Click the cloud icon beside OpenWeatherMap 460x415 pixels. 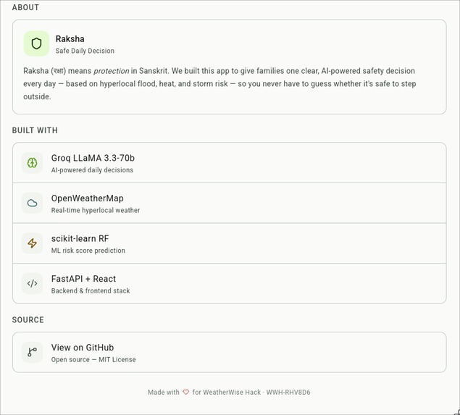tap(33, 203)
